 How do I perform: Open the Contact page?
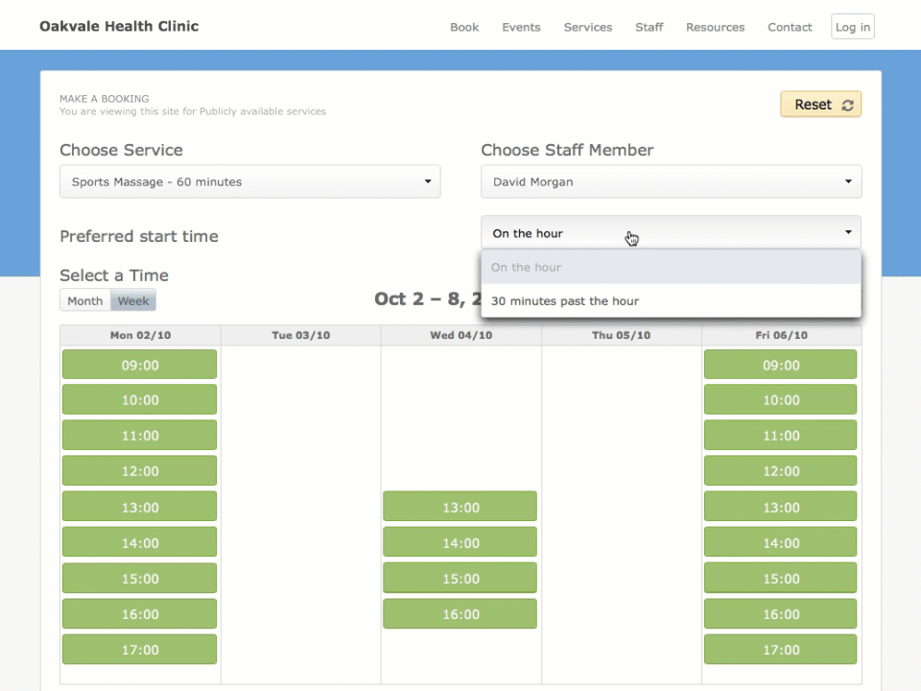pos(790,27)
